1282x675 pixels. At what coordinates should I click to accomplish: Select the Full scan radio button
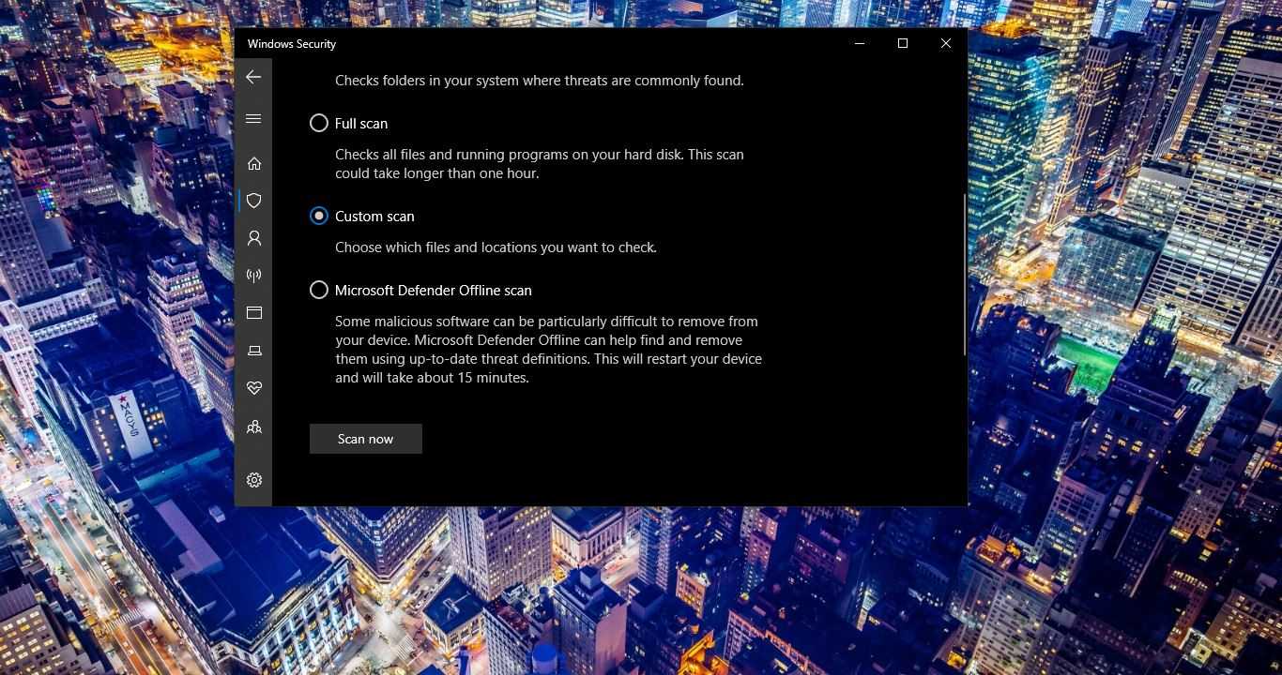(319, 123)
